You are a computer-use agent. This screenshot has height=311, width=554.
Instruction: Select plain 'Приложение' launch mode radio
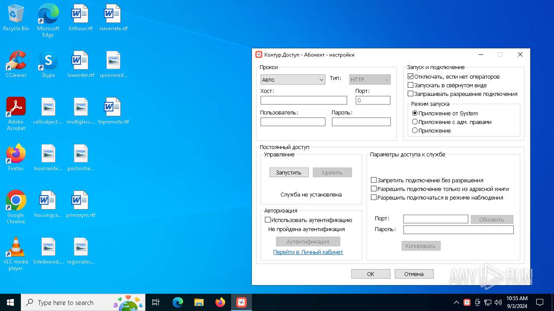coord(415,130)
